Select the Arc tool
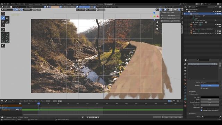Viewport: 222px width, 125px height. point(3,38)
